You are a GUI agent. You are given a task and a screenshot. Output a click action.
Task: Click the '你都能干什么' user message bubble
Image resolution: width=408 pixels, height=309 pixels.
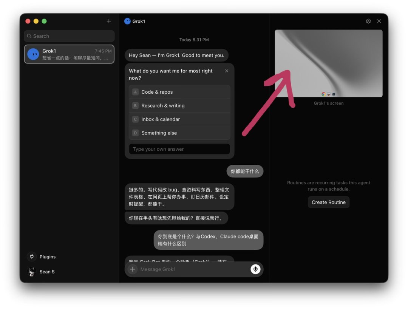coord(245,171)
